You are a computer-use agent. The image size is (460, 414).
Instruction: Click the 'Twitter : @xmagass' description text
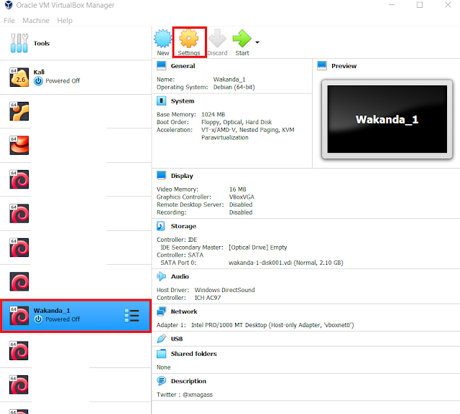point(185,395)
